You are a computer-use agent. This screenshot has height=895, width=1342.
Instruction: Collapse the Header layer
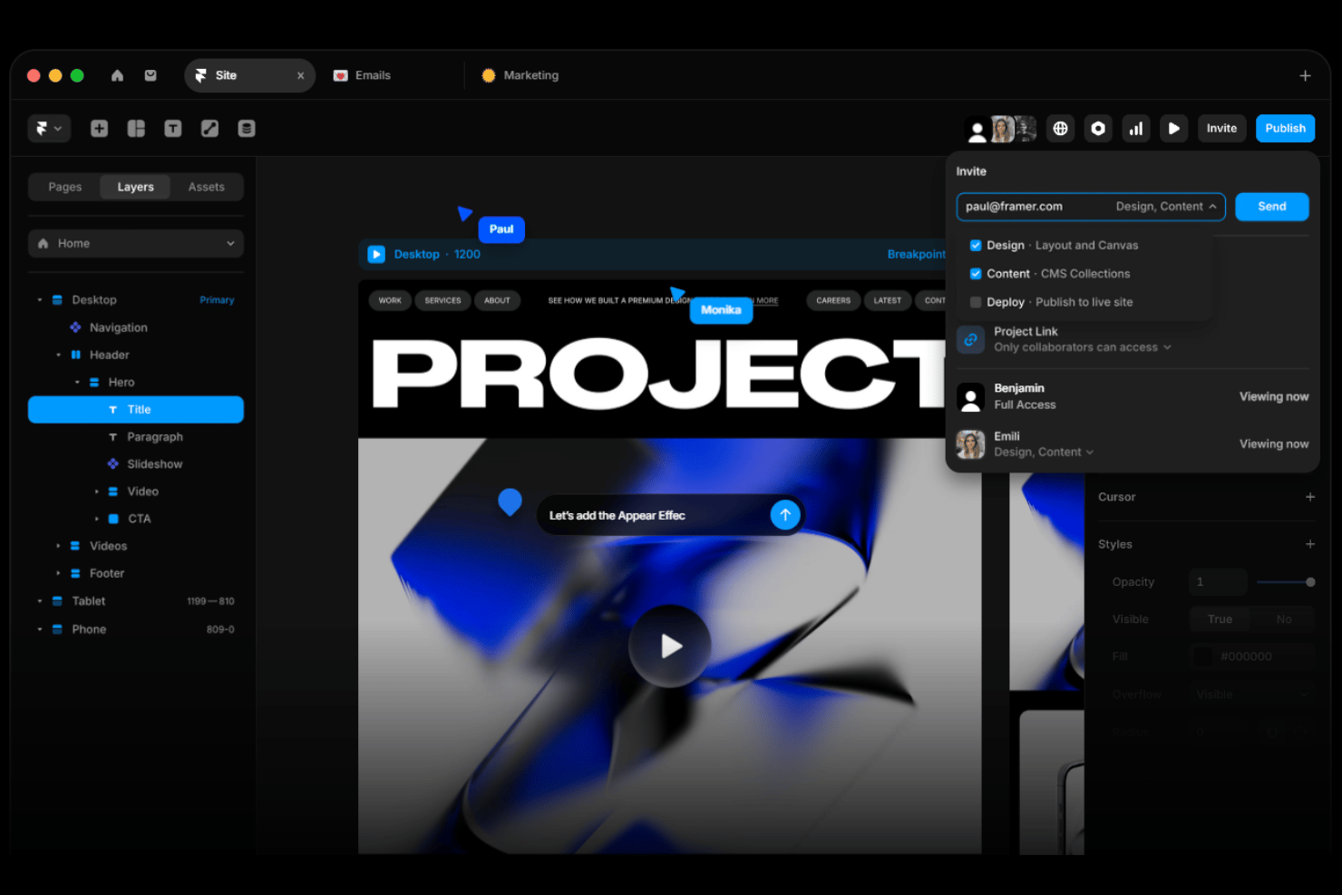pyautogui.click(x=58, y=355)
